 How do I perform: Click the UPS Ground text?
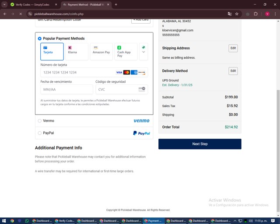click(170, 80)
